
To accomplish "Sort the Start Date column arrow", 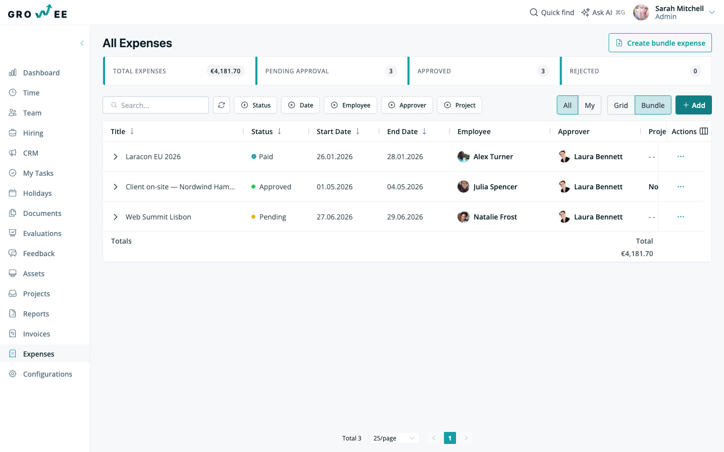I will tap(358, 131).
